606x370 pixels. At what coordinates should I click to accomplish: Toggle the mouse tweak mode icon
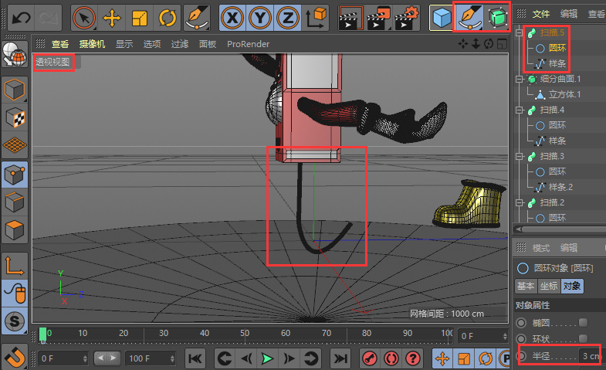coord(15,293)
